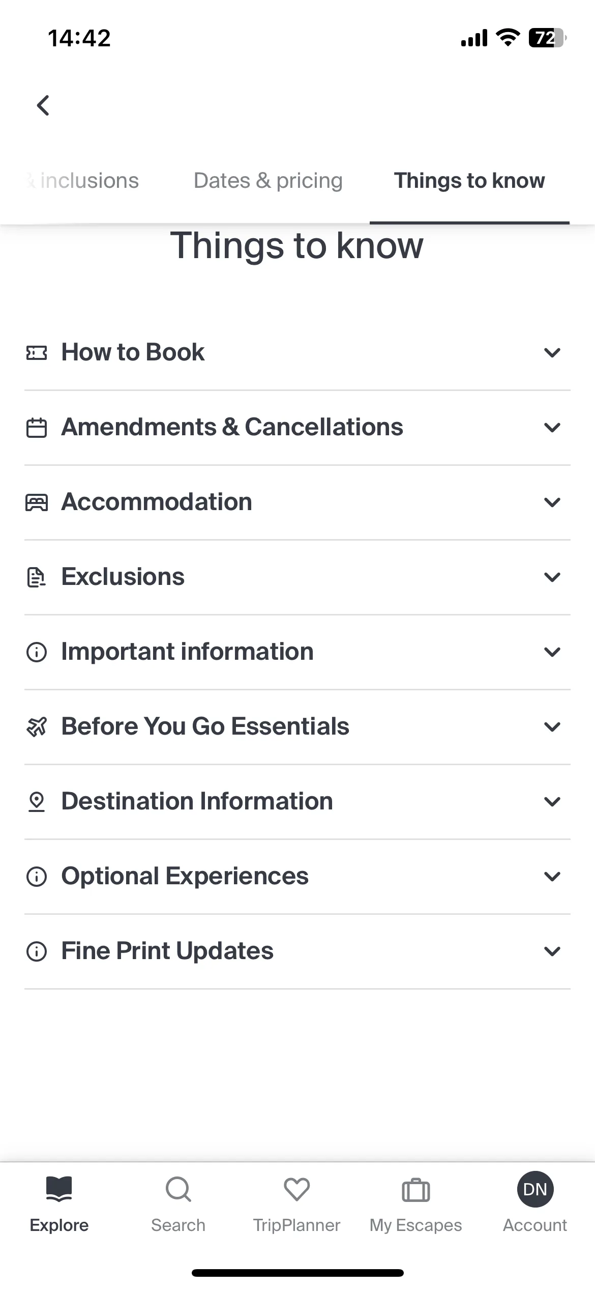Expand Important information chevron
Image resolution: width=595 pixels, height=1289 pixels.
point(552,652)
